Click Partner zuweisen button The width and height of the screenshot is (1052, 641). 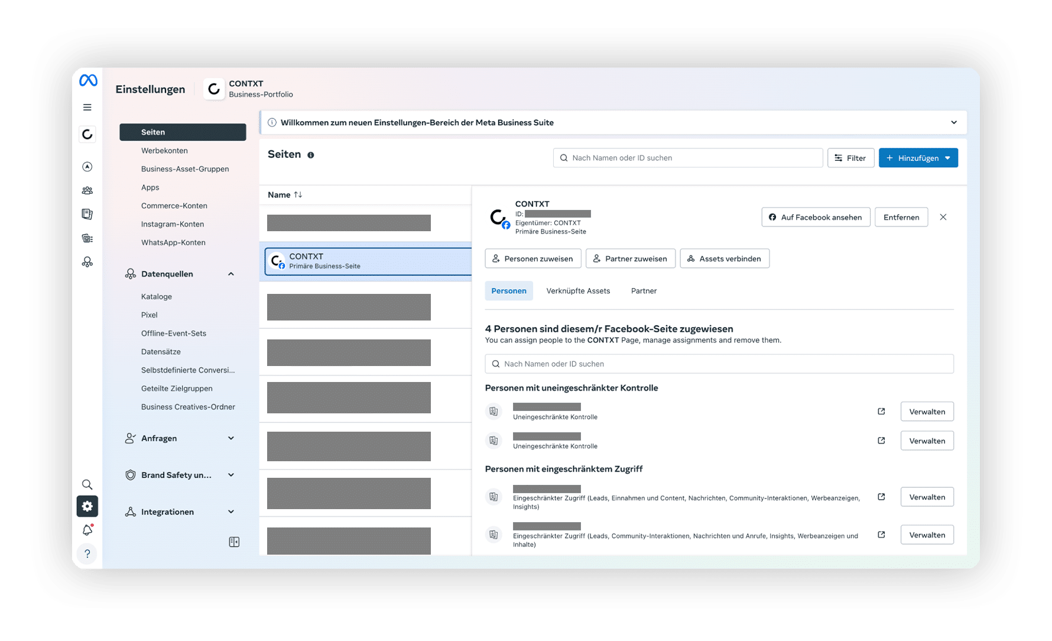coord(631,258)
